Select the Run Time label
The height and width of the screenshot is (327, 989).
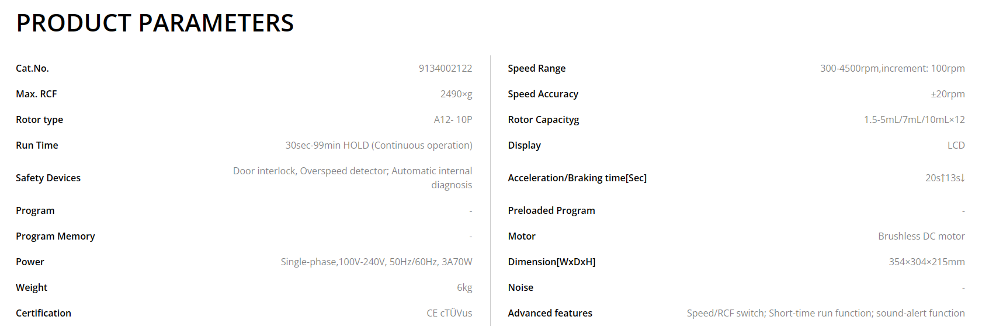(x=37, y=145)
